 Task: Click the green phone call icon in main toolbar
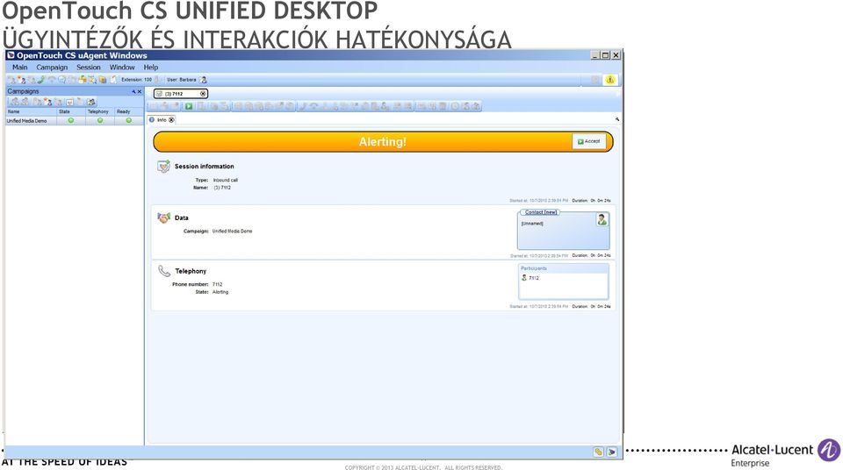point(41,80)
